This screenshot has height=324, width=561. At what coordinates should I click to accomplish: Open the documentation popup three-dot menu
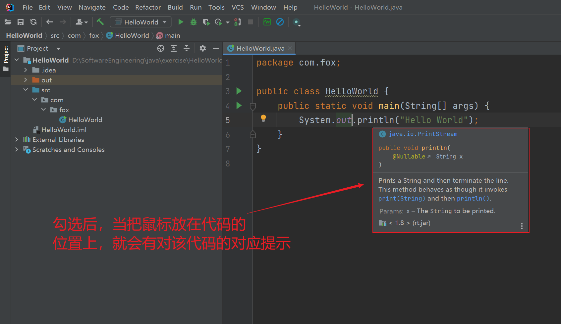[522, 226]
